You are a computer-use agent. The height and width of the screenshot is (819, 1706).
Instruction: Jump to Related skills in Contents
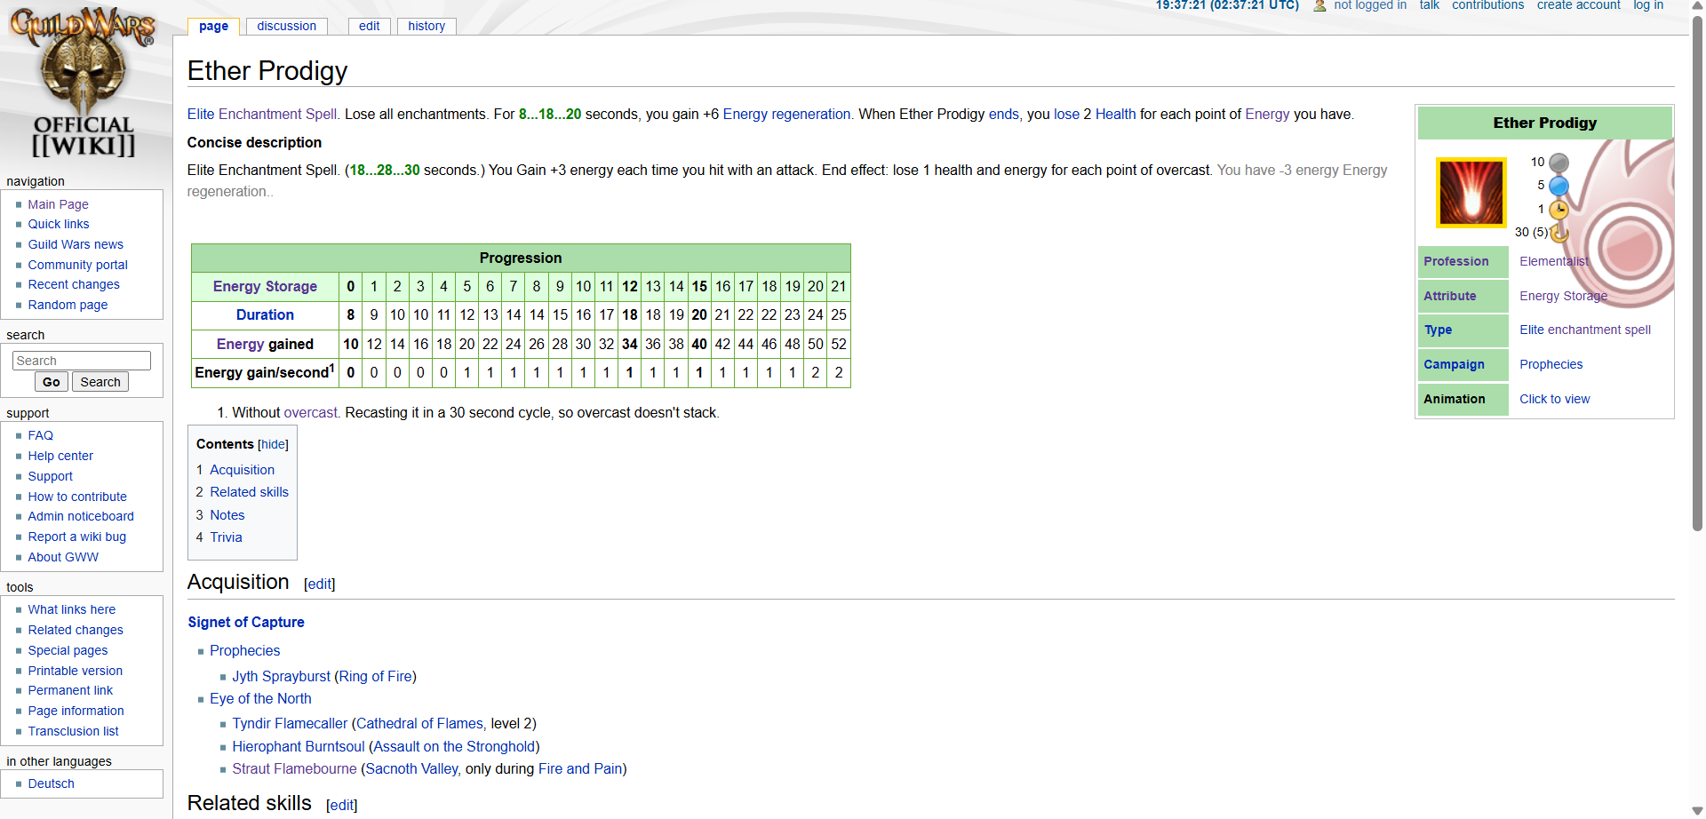pyautogui.click(x=249, y=492)
